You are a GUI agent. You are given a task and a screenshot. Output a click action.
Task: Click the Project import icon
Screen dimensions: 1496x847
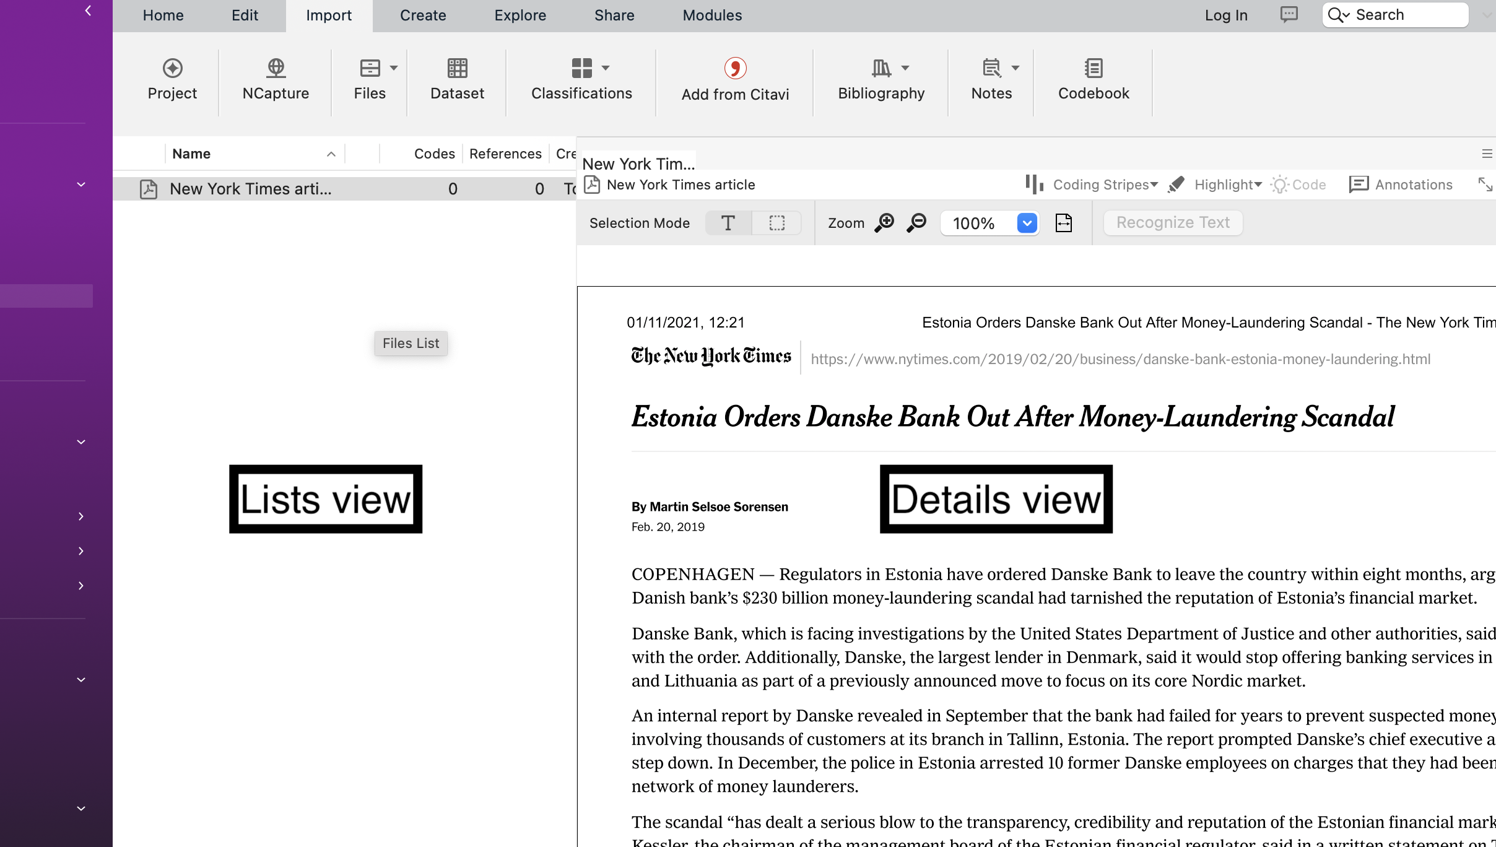click(x=172, y=68)
